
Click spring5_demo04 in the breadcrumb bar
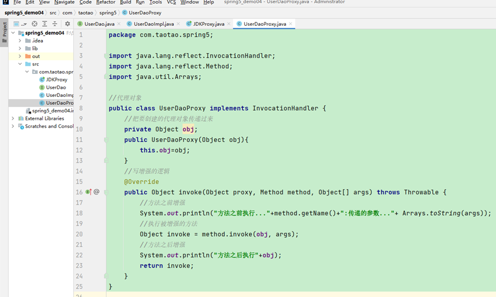click(24, 13)
